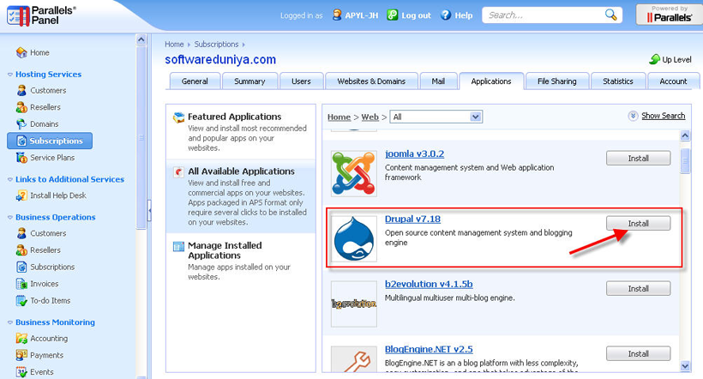Switch to the Mail tab
703x379 pixels.
[438, 81]
